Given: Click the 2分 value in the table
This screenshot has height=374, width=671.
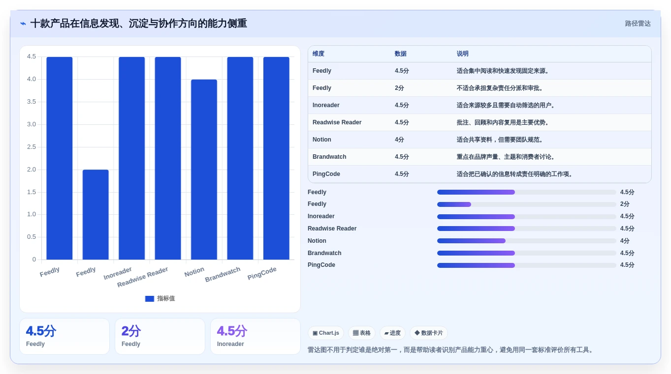Looking at the screenshot, I should [399, 88].
